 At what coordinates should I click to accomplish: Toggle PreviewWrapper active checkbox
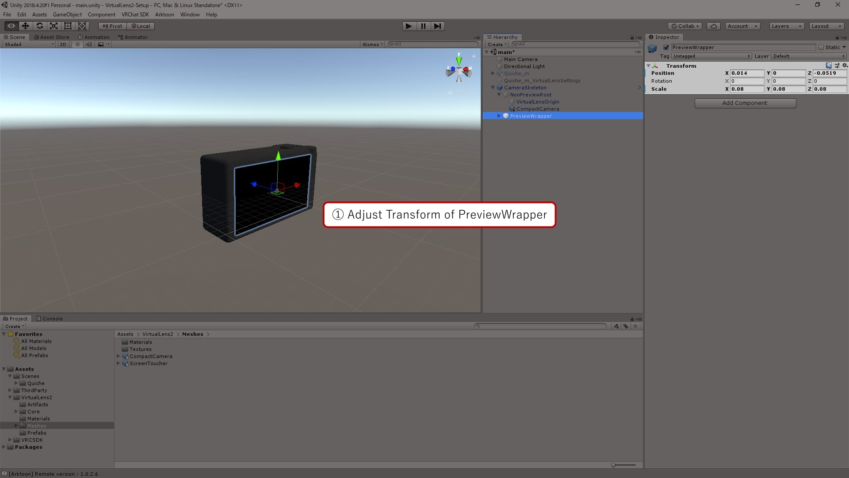click(666, 47)
